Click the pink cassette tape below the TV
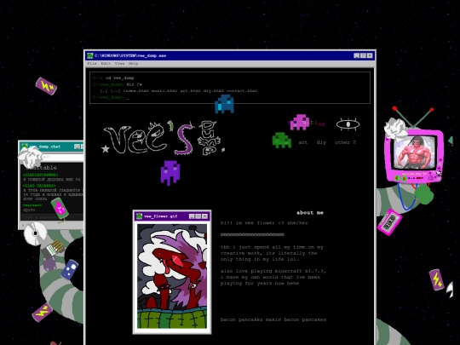Image resolution: width=460 pixels, height=345 pixels. (389, 221)
